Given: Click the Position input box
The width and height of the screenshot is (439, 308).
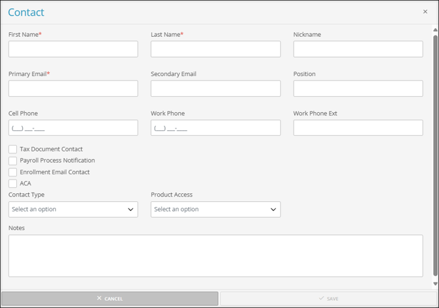Looking at the screenshot, I should 358,88.
